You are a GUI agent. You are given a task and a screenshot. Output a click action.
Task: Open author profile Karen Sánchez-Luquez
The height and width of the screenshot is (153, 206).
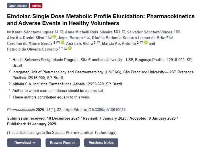coord(33,32)
